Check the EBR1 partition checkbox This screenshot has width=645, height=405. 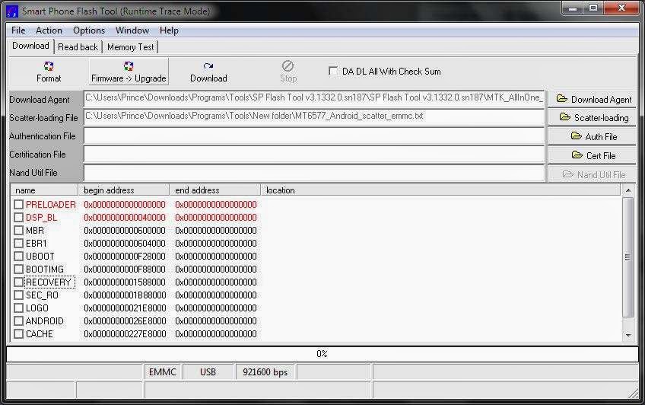click(x=18, y=244)
